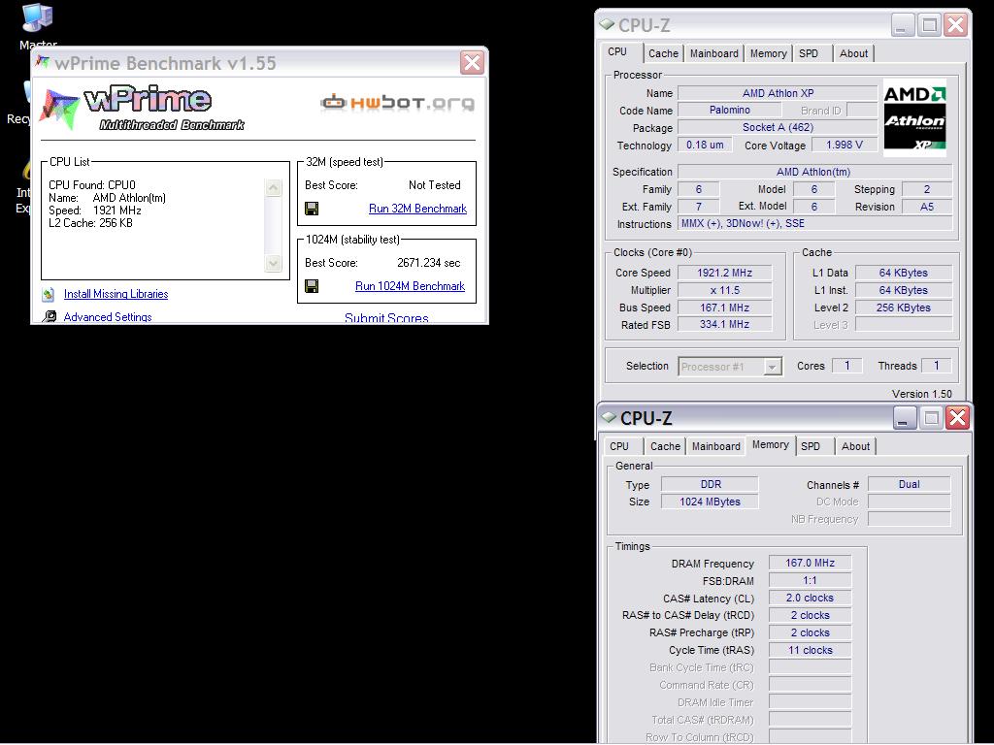Click the Install Missing Libraries icon
The image size is (994, 745).
click(49, 294)
